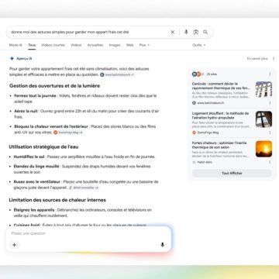Open the three-dot menu next to 25 sites
Image resolution: width=279 pixels, height=279 pixels.
pos(270,74)
